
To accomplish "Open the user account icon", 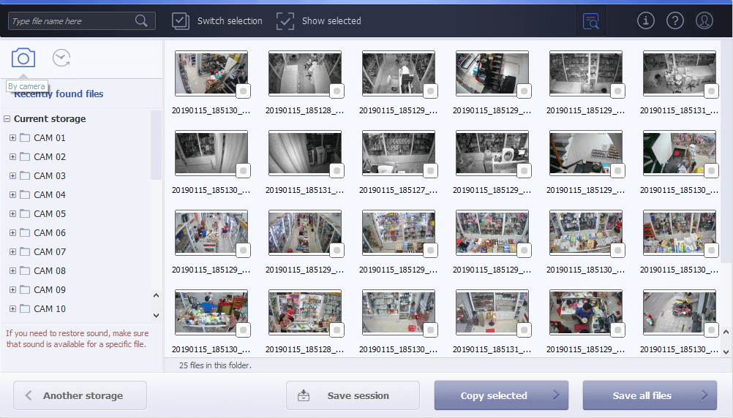I will click(x=704, y=20).
